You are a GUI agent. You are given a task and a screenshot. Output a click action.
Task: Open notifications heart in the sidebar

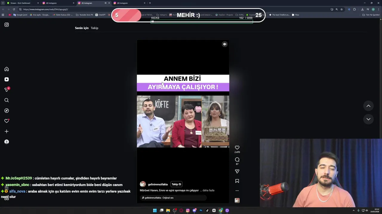pyautogui.click(x=7, y=121)
